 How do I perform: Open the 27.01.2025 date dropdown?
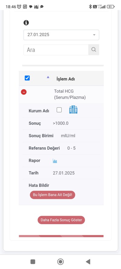point(61,35)
